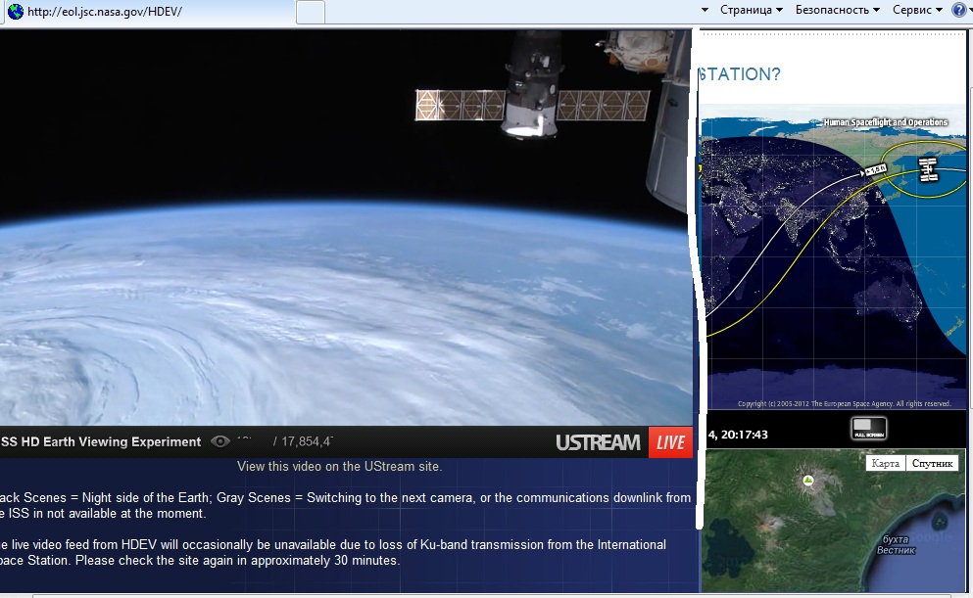Expand the Безопасность dropdown menu
The height and width of the screenshot is (598, 973).
point(838,10)
